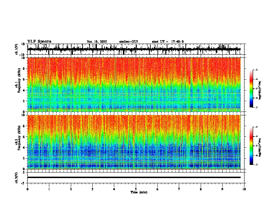
Task: Click the start UT time '17:40: 0'
Action: click(177, 42)
